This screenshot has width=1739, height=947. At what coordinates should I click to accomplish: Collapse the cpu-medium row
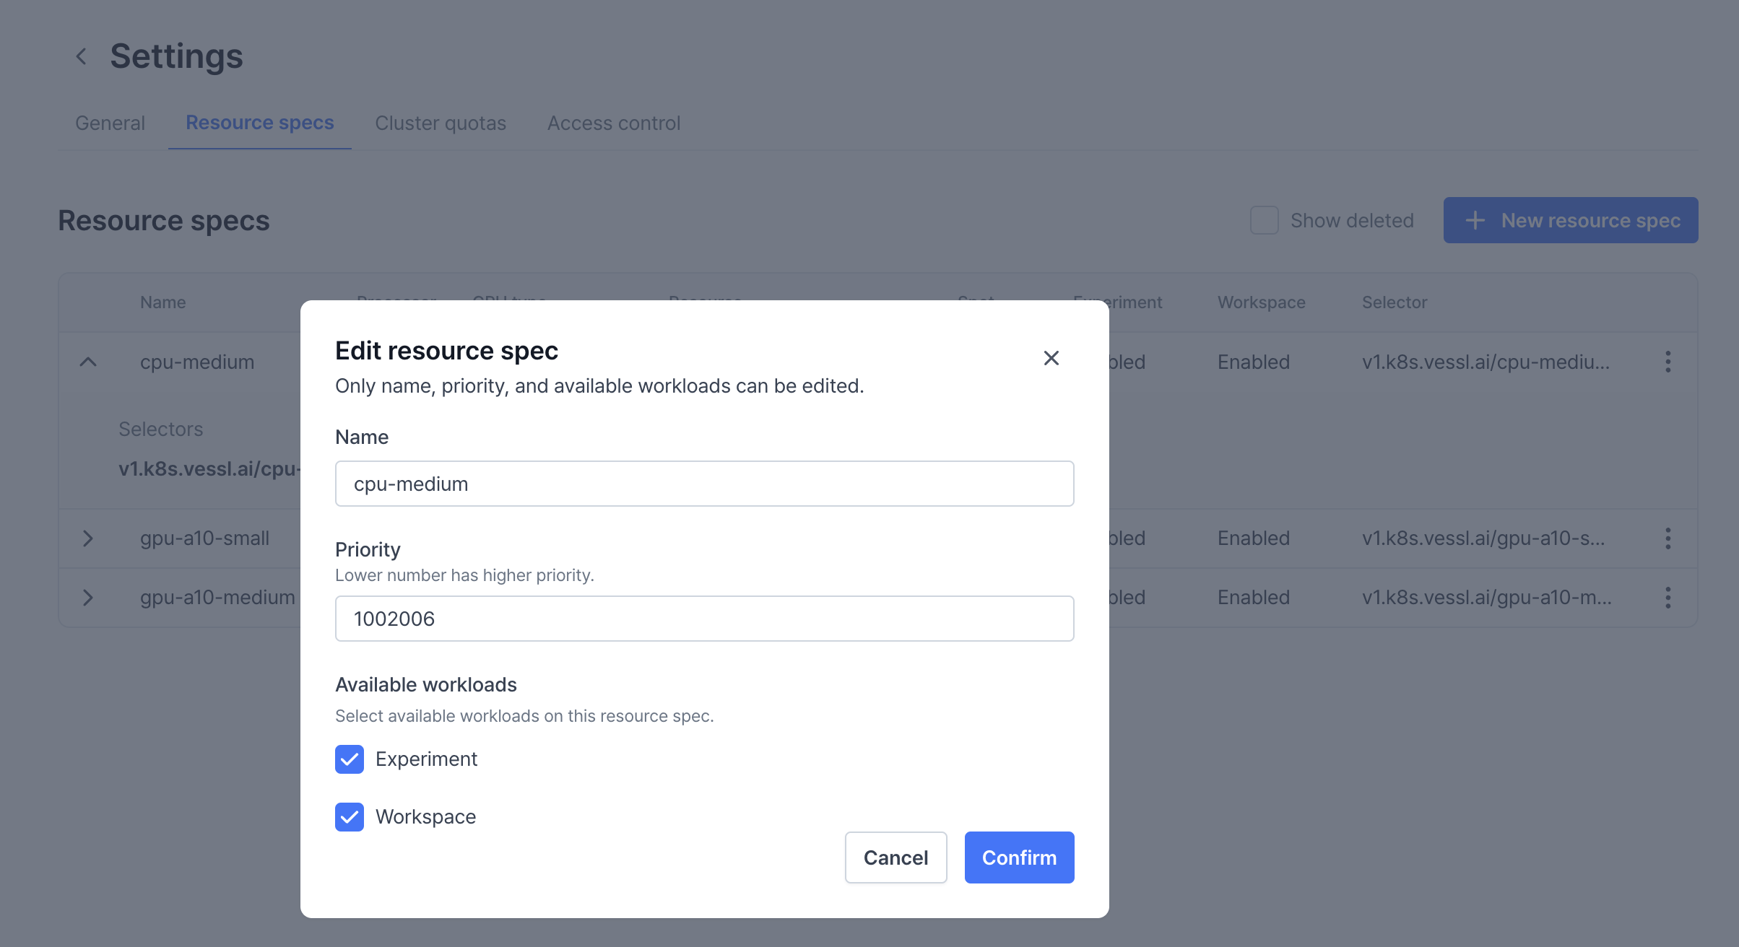[88, 362]
